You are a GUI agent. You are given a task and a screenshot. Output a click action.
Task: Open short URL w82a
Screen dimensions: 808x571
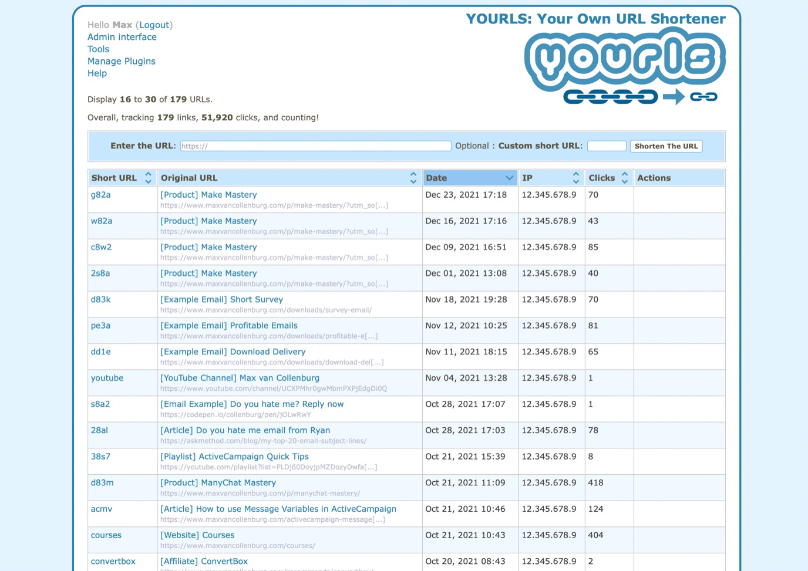[102, 221]
